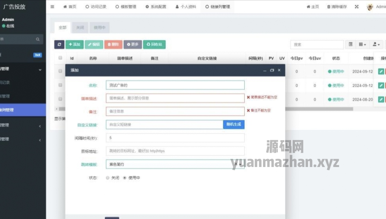Screen dimensions: 386x219
Task: Click the dark refresh icon button
Action: coord(59,45)
